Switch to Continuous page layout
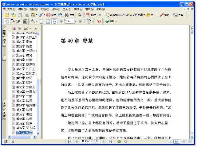The width and height of the screenshot is (197, 147). click(x=177, y=141)
